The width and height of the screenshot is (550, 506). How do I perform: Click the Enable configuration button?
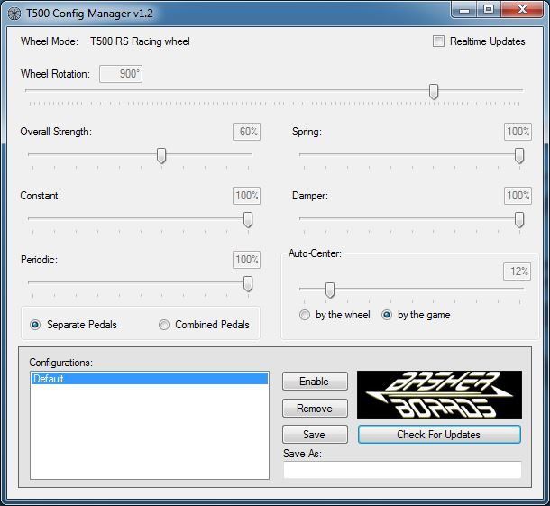315,382
